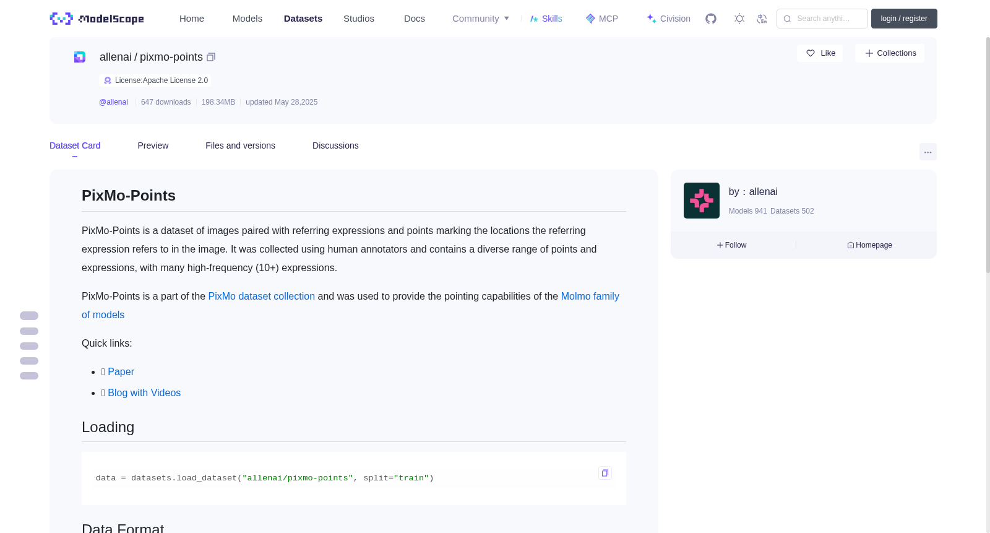Select the Dataset Card tab
This screenshot has height=533, width=990.
click(x=75, y=145)
